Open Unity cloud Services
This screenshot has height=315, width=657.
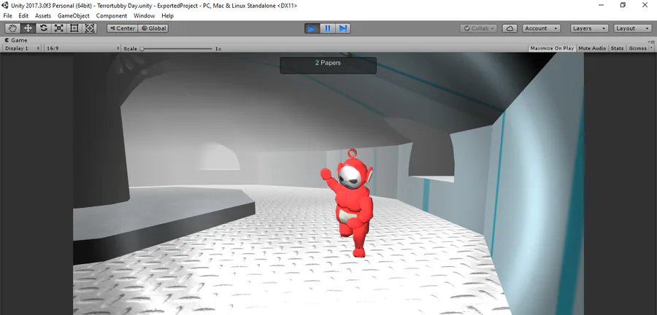[x=510, y=28]
